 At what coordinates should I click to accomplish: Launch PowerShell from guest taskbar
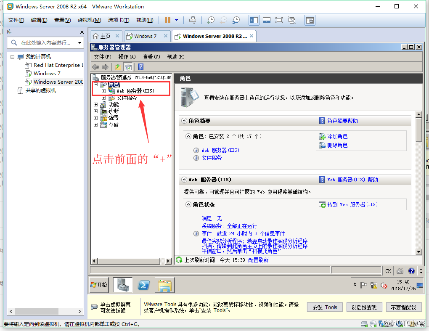tap(144, 285)
